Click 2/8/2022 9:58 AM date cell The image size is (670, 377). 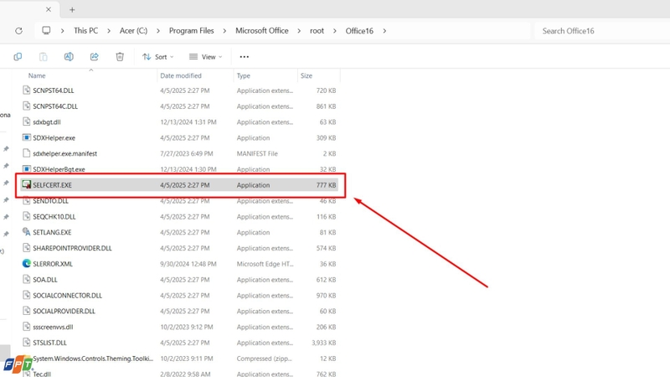click(x=185, y=374)
